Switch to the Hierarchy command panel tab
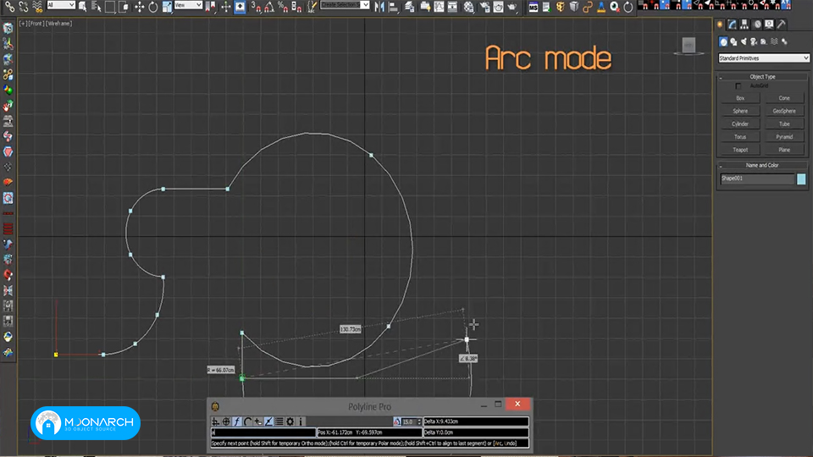Image resolution: width=813 pixels, height=457 pixels. (x=744, y=25)
